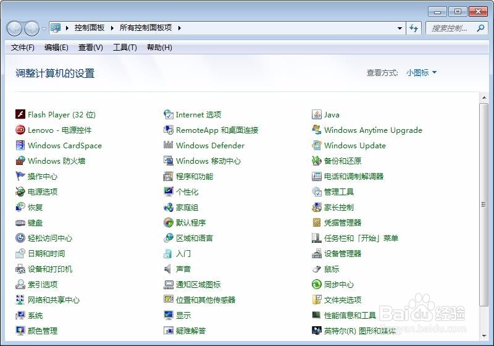Open the Windows 防火墙 firewall icon
494x346 pixels.
click(x=20, y=161)
